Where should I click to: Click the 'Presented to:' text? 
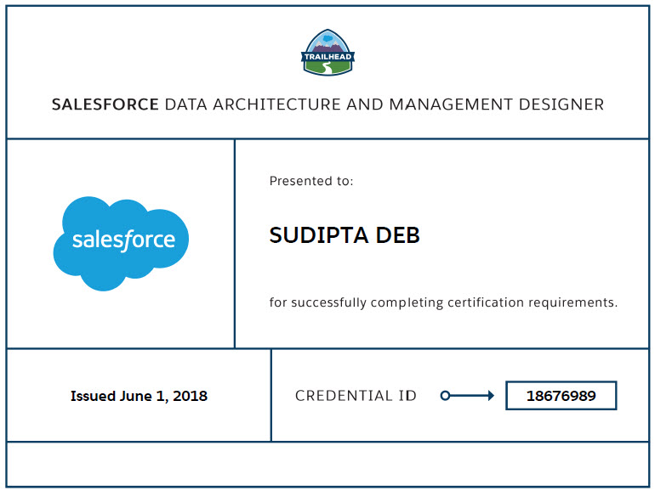310,181
